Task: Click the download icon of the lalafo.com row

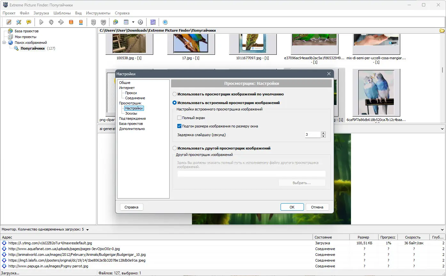Action: click(4, 260)
